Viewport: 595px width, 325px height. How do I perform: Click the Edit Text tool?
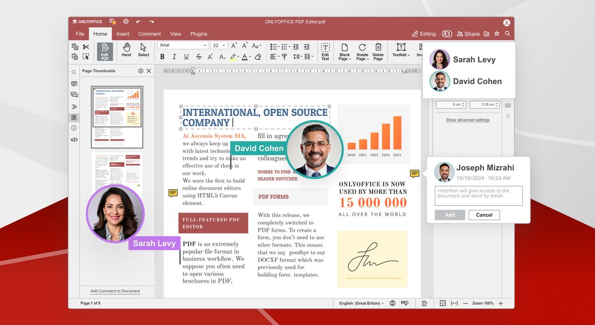click(325, 51)
